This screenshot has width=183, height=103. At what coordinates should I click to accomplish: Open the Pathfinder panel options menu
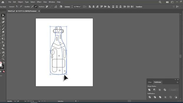(177, 82)
